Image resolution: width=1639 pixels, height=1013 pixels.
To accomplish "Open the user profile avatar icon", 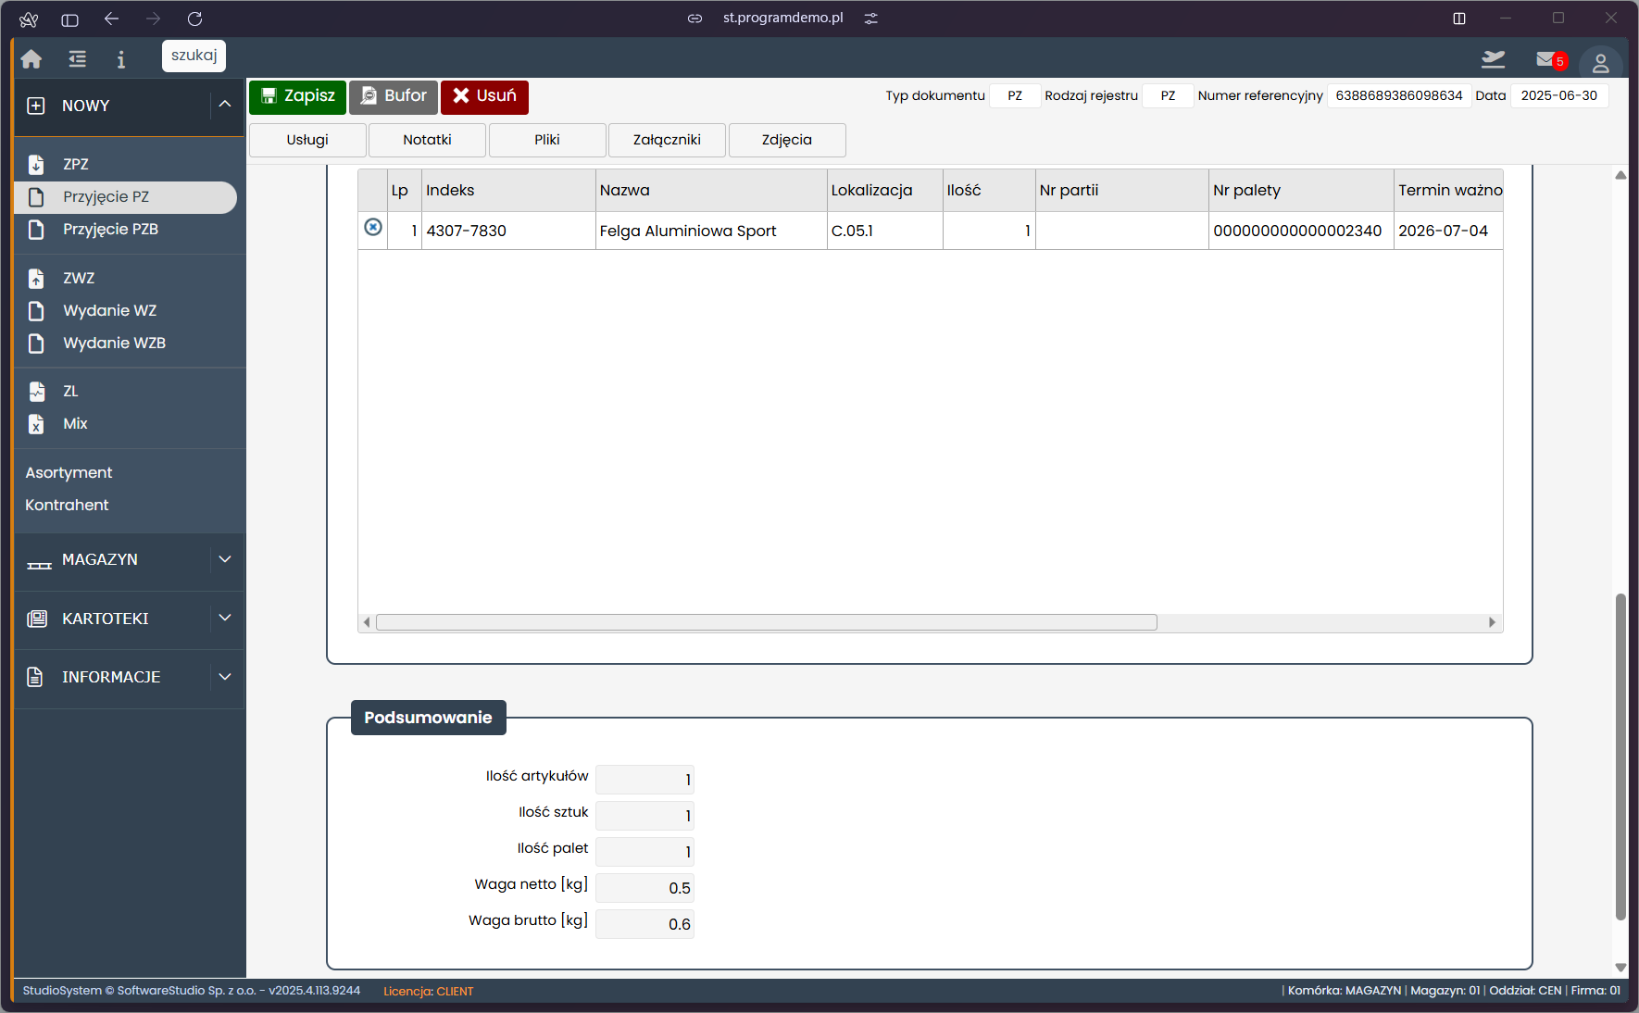I will pyautogui.click(x=1600, y=63).
